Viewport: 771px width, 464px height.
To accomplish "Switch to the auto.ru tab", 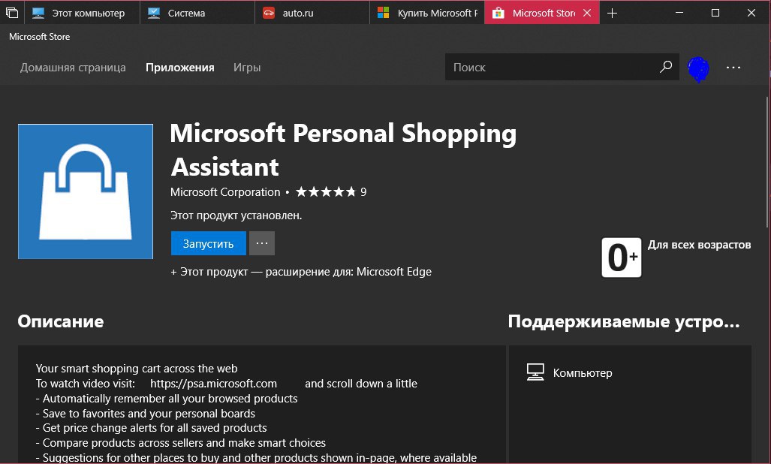I will tap(312, 14).
